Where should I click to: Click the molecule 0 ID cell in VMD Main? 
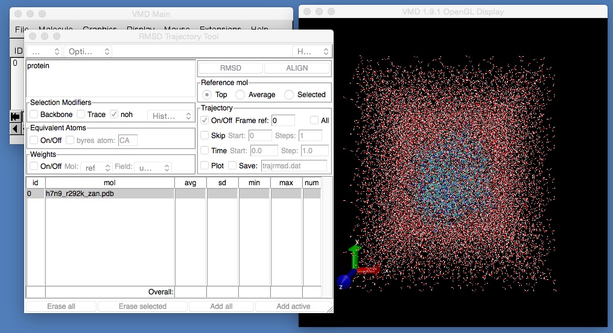tap(16, 63)
